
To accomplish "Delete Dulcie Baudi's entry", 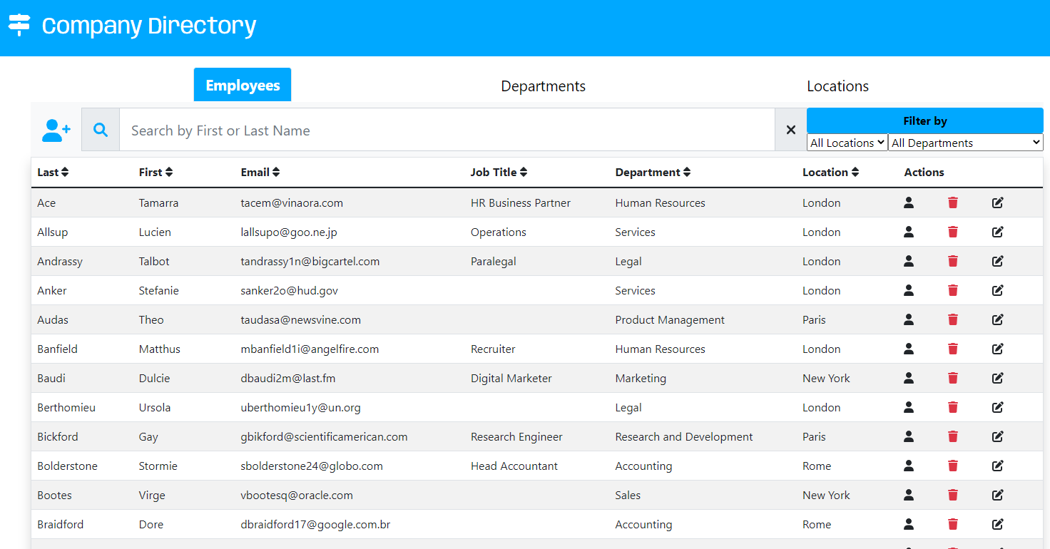I will (952, 379).
